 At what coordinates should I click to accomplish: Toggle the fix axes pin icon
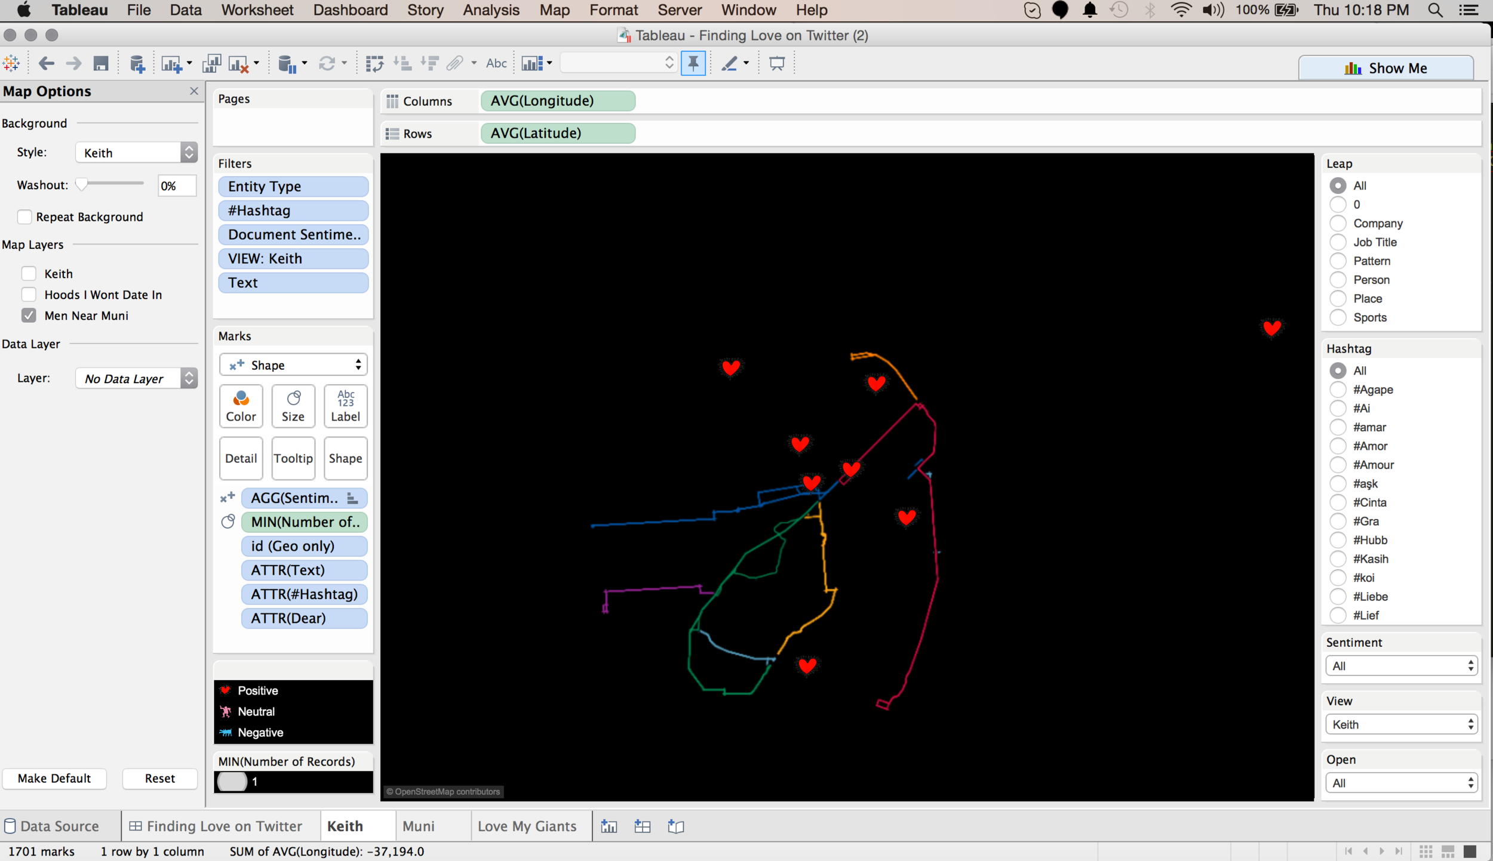coord(693,63)
